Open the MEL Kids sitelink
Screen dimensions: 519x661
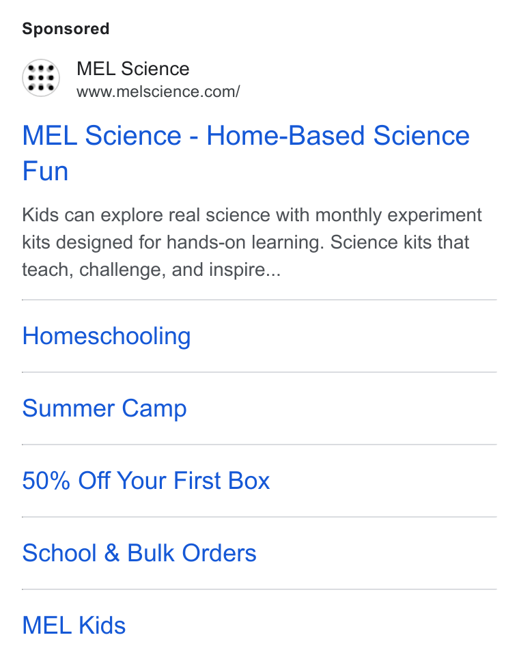pyautogui.click(x=74, y=625)
